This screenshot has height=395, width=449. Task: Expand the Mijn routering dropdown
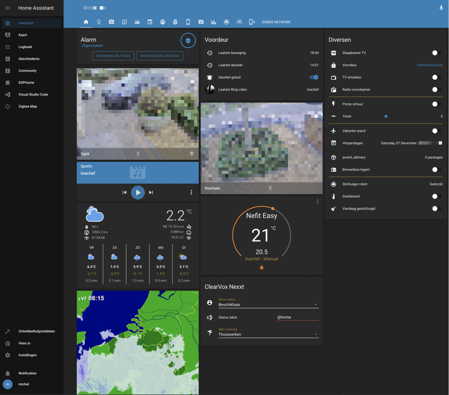click(x=268, y=334)
